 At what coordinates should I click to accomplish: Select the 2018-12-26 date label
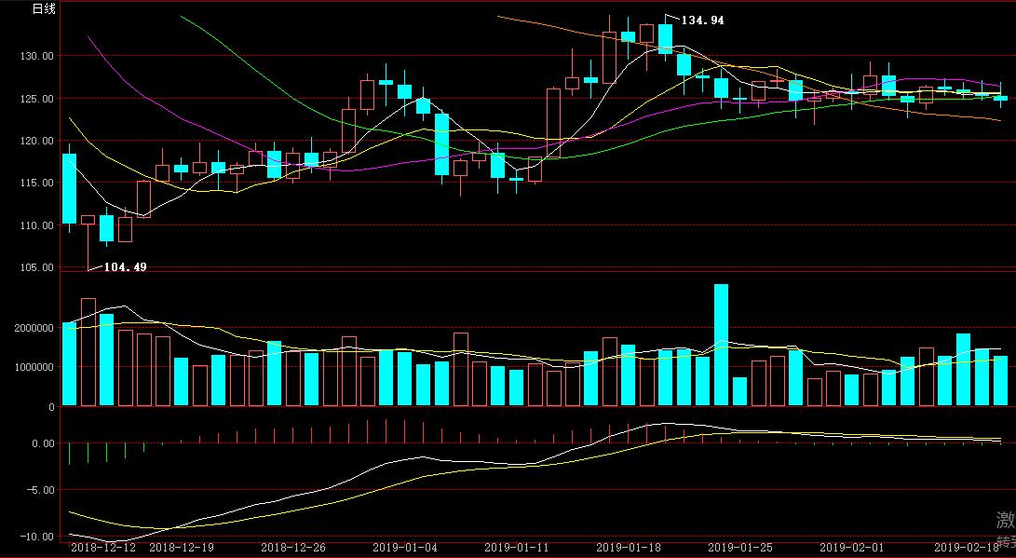pyautogui.click(x=293, y=548)
